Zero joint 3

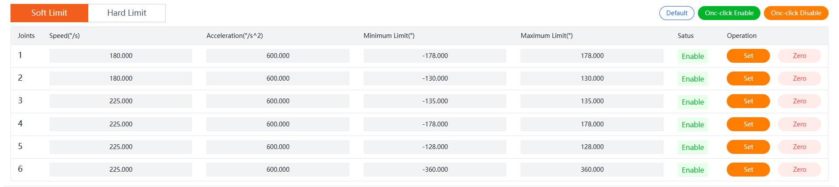coord(799,101)
